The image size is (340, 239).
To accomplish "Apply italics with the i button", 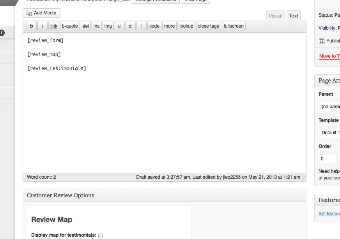I will tap(42, 26).
